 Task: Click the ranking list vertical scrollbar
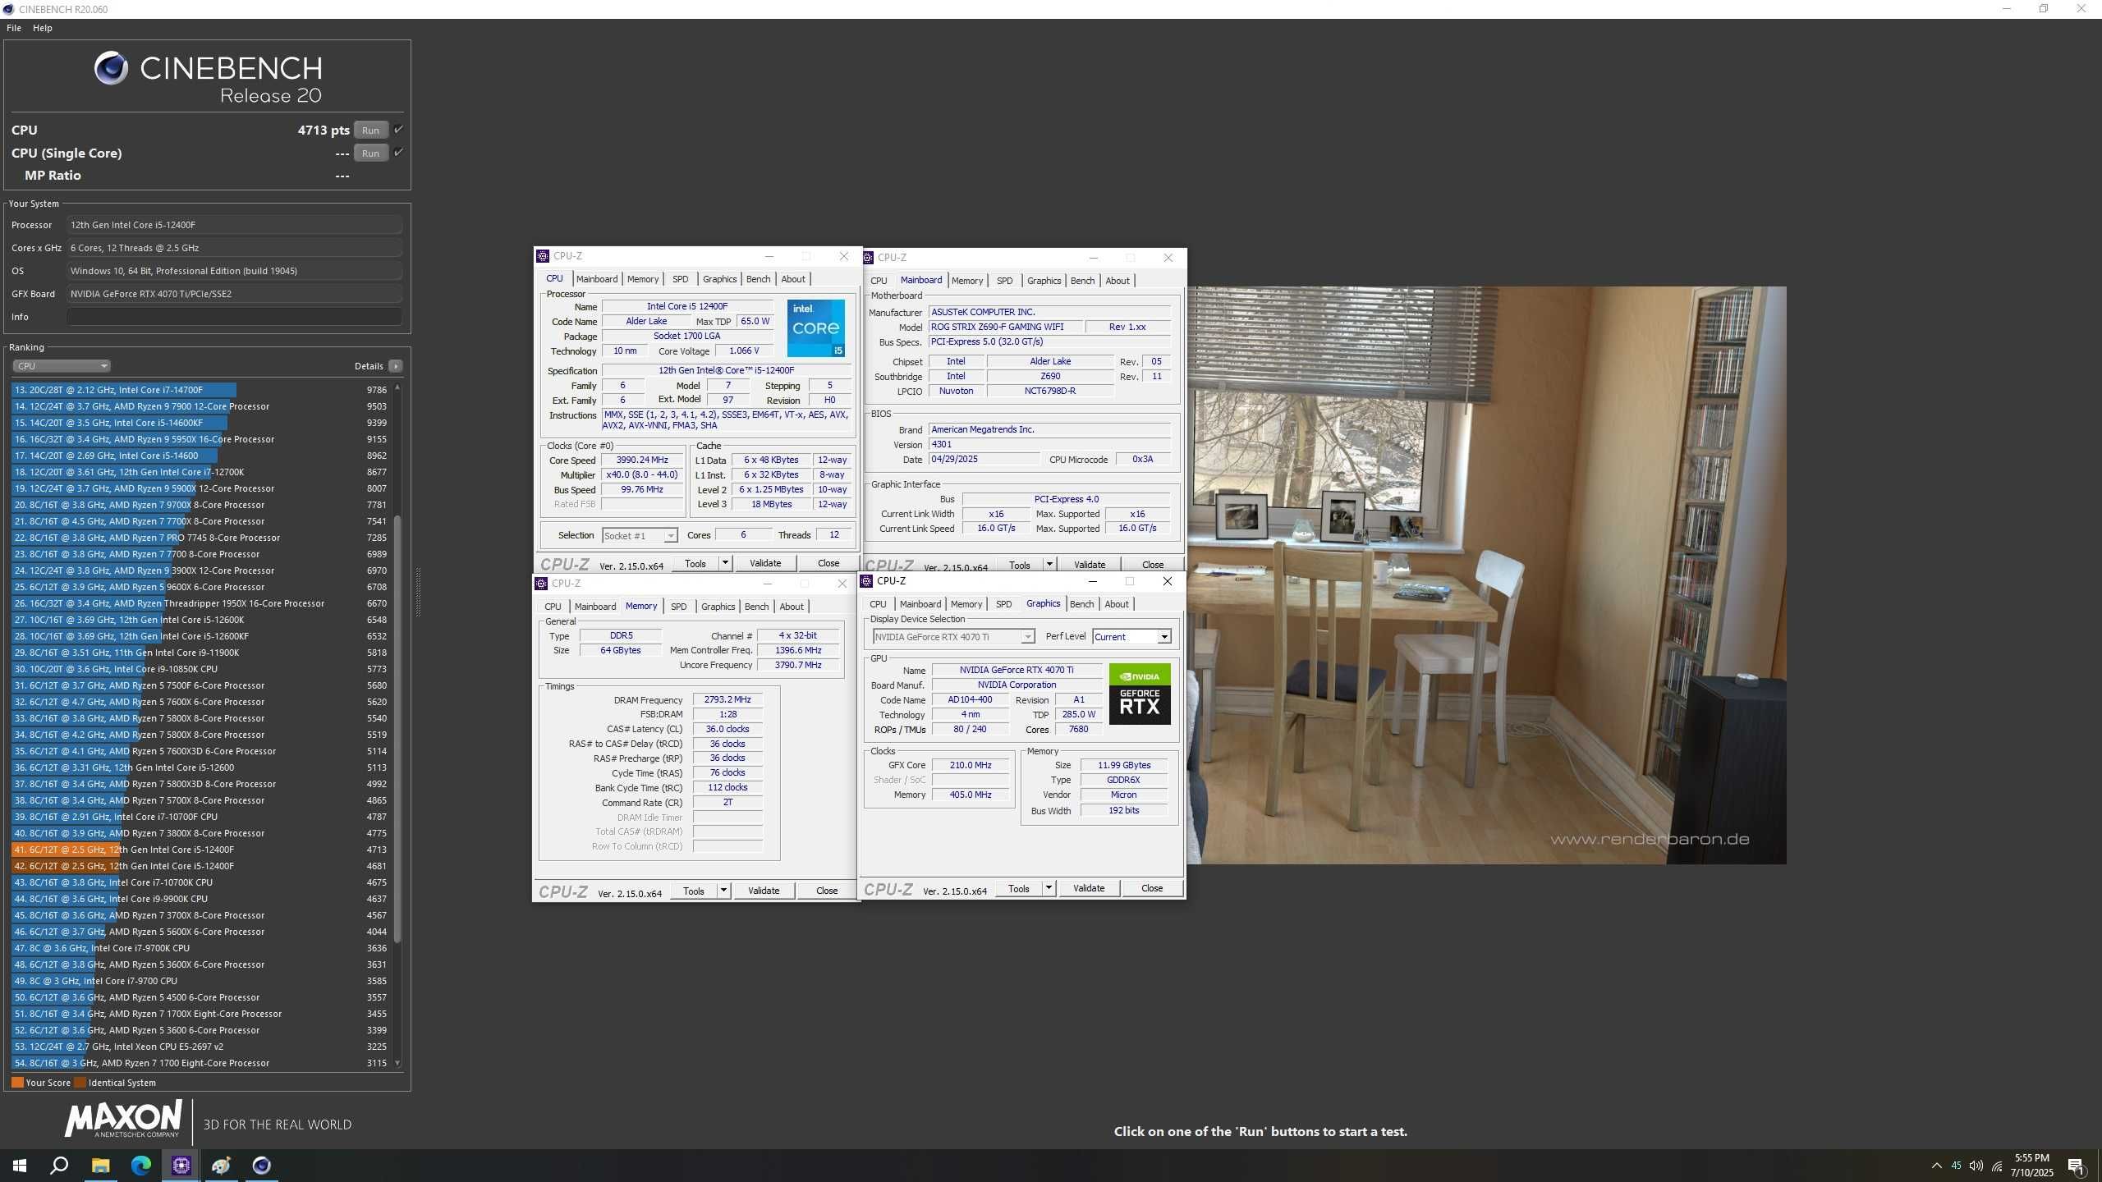(397, 727)
